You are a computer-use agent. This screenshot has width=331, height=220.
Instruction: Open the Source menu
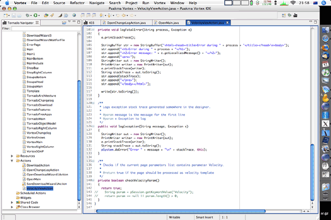point(59,3)
